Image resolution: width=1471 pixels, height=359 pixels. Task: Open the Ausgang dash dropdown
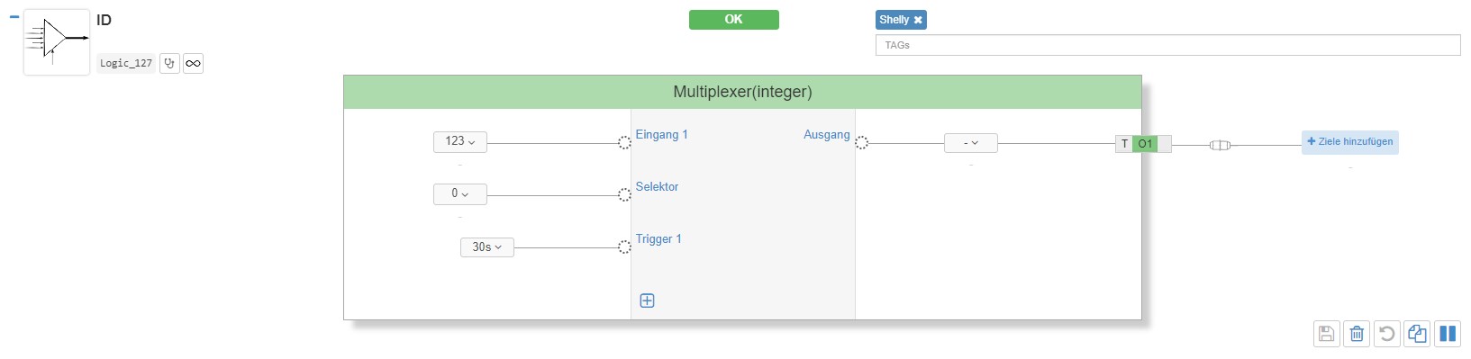971,142
